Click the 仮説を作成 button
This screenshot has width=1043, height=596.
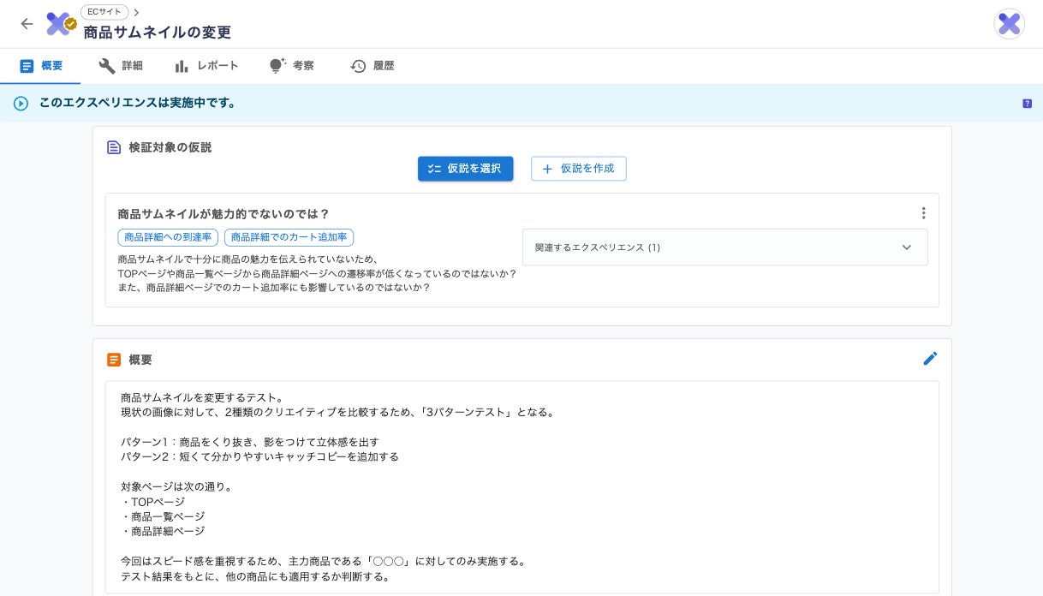(x=578, y=169)
